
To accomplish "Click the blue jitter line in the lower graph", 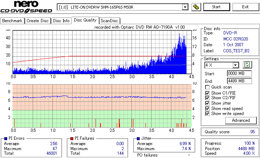I will pyautogui.click(x=99, y=97).
